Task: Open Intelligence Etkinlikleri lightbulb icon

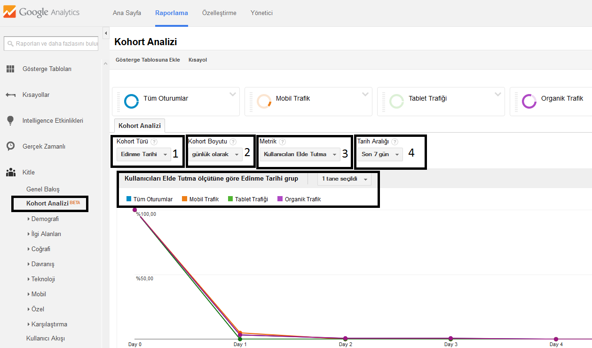Action: pos(10,121)
